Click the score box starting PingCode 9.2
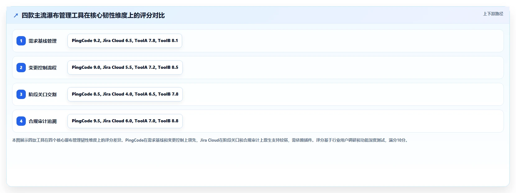 [125, 41]
